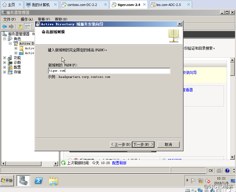Image resolution: width=236 pixels, height=192 pixels.
Task: Expand the second Activ child node
Action: point(16,53)
